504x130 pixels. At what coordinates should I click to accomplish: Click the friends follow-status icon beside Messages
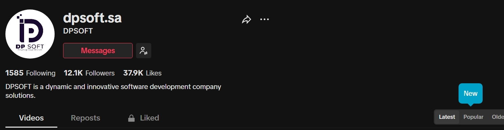(x=143, y=51)
